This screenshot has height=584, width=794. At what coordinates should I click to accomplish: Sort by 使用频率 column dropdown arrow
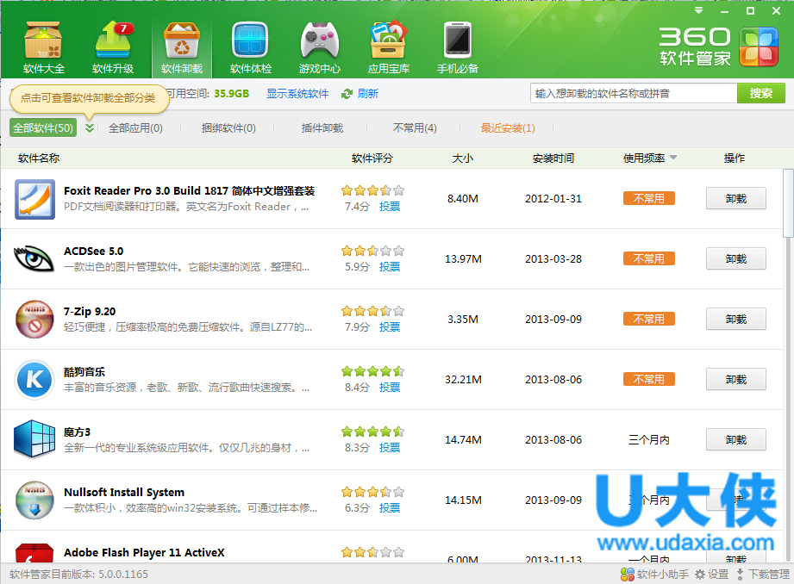(673, 158)
